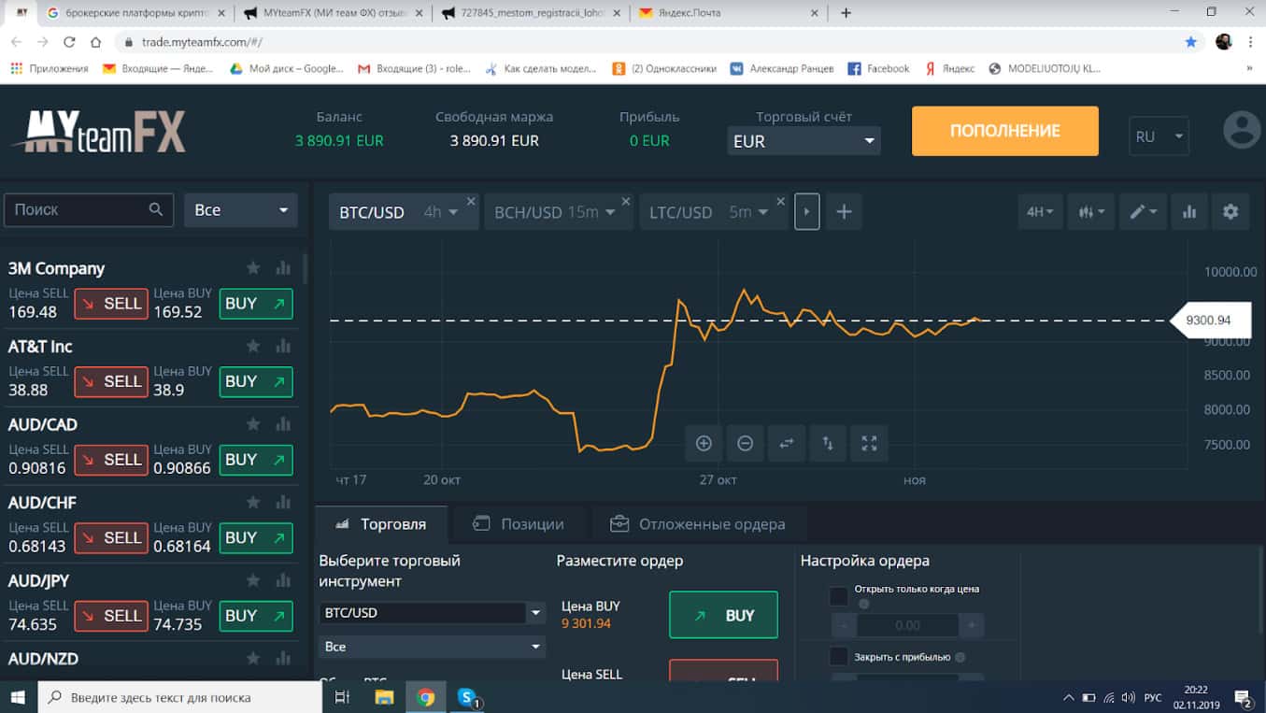Favorite 3M Company with its star

pyautogui.click(x=253, y=268)
